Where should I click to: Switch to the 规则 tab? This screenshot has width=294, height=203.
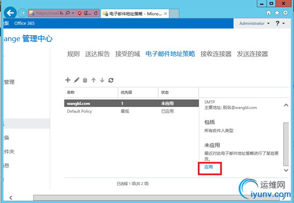73,54
